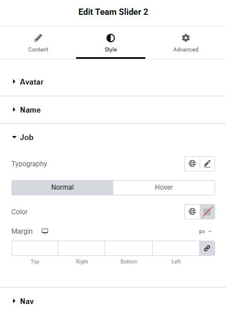The height and width of the screenshot is (312, 226).
Task: Click the Bottom margin input field
Action: pos(129,249)
